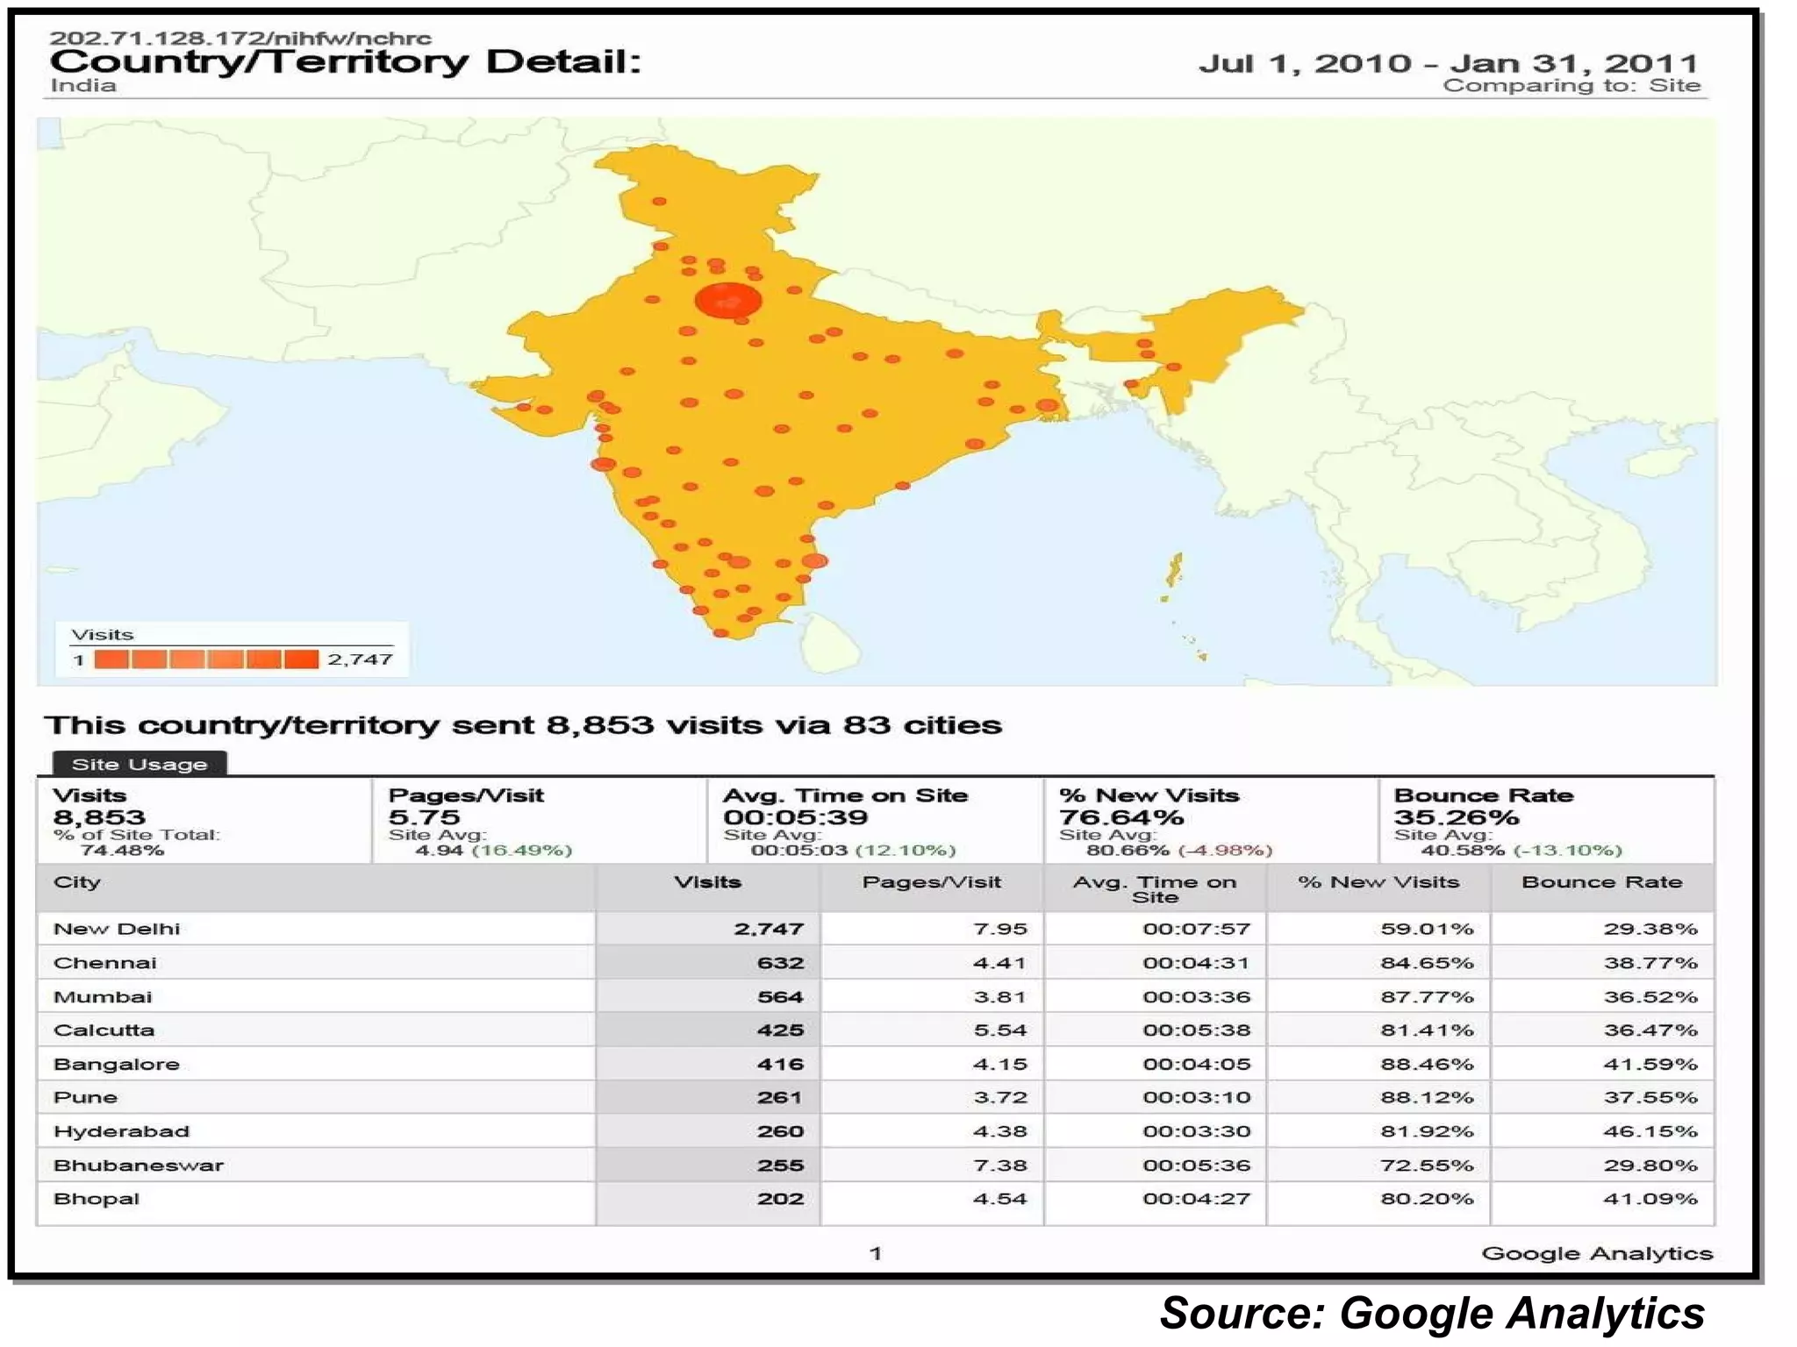Image resolution: width=1797 pixels, height=1347 pixels.
Task: Click the 202 visits value for Bhopal
Action: tap(780, 1199)
